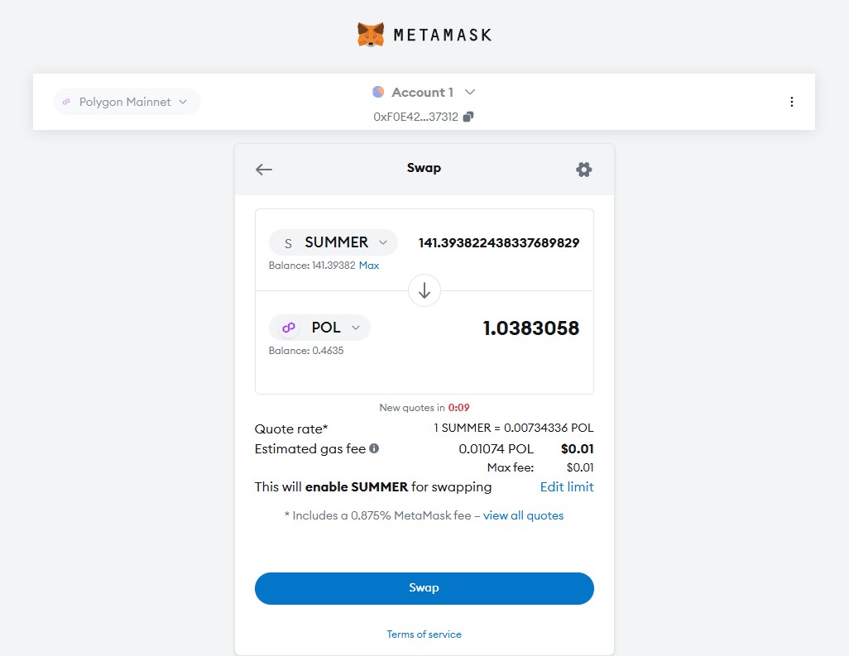This screenshot has width=849, height=656.
Task: Open the three-dot account options menu
Action: click(791, 102)
